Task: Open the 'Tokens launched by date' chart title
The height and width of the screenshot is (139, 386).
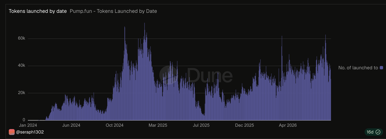Action: (38, 11)
